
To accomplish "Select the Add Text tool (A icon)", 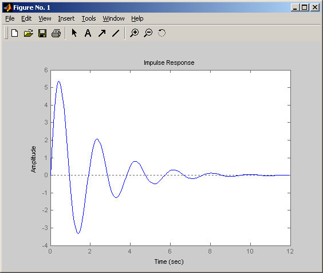I will point(88,33).
